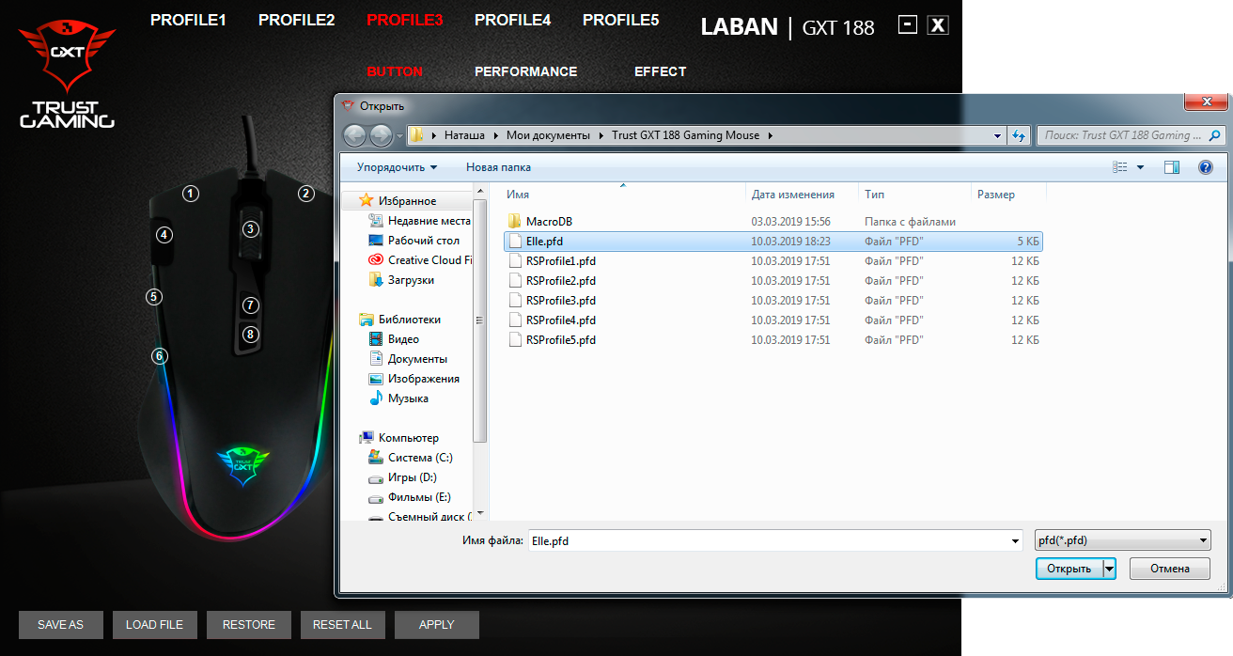Open the address bar history dropdown

[x=998, y=135]
